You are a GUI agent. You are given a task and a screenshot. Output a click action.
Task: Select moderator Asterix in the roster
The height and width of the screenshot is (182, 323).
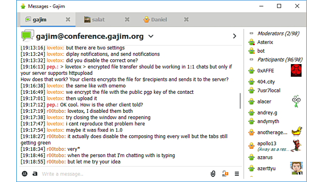coord(265,42)
